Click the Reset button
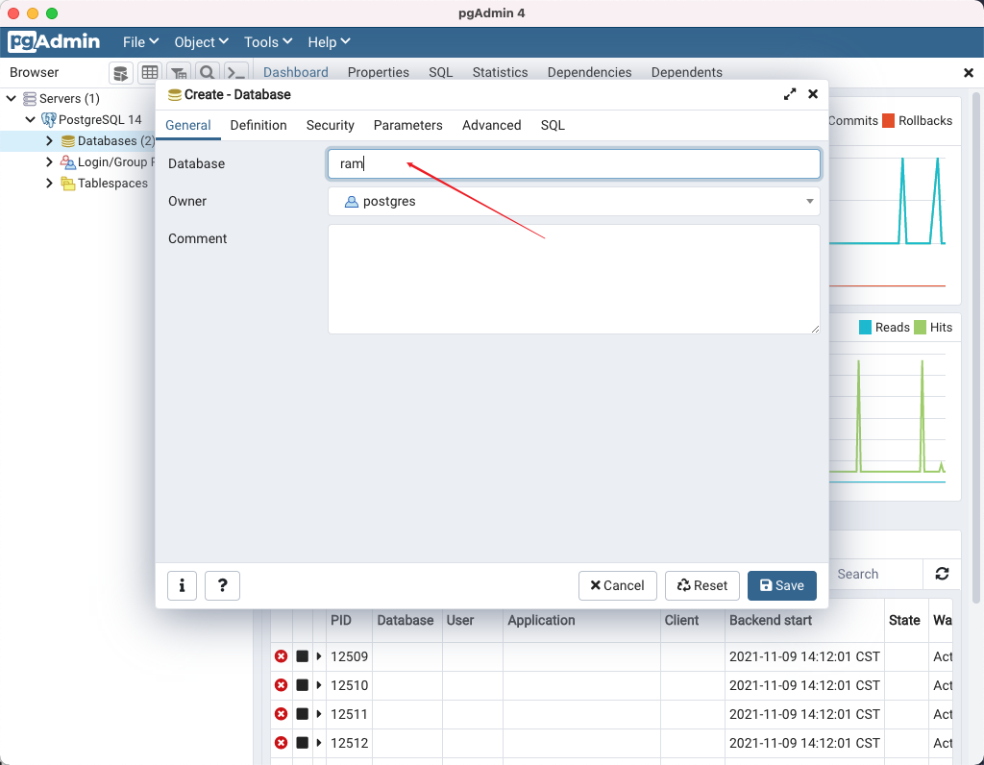Screen dimensions: 984x765 pos(702,585)
